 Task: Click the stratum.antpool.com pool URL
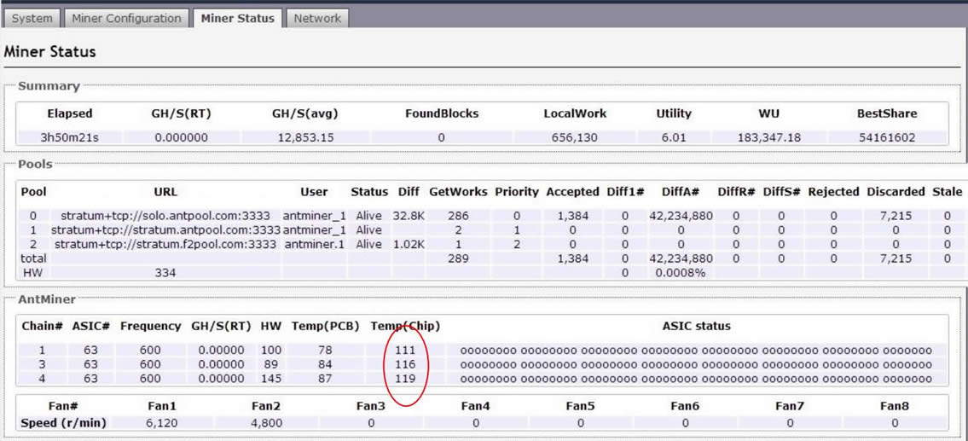[165, 230]
